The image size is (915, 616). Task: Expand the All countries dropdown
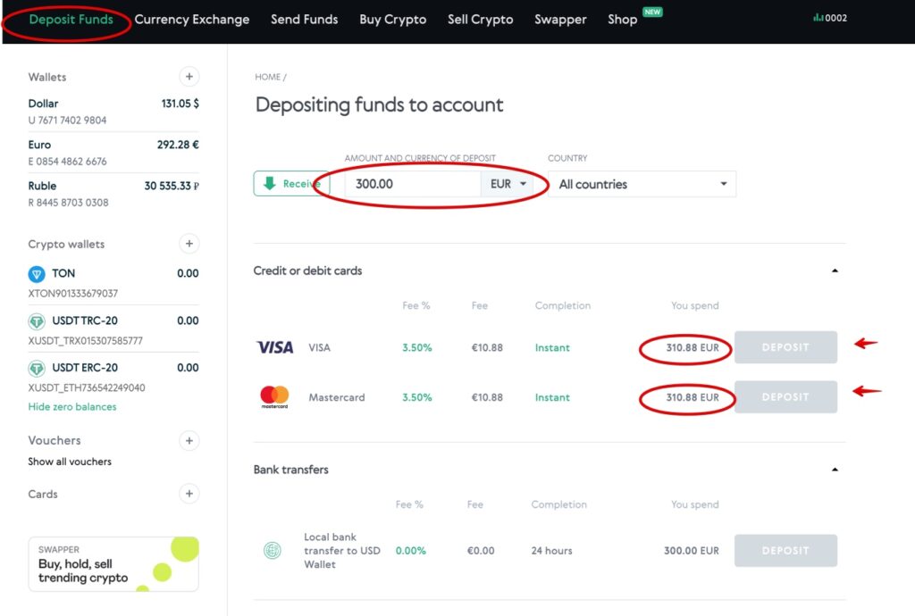641,183
